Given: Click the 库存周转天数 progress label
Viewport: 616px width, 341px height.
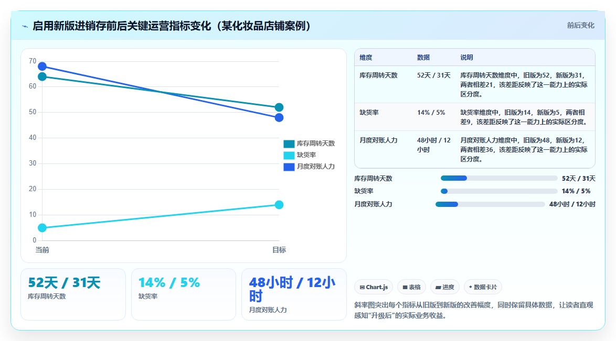Looking at the screenshot, I should 373,178.
